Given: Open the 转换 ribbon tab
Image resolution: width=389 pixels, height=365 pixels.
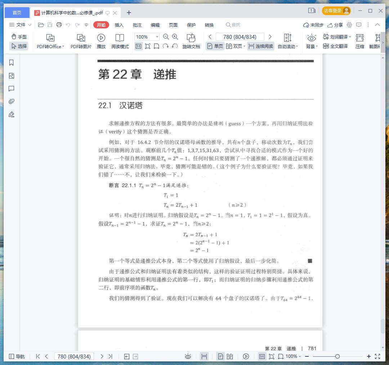Looking at the screenshot, I should [209, 25].
